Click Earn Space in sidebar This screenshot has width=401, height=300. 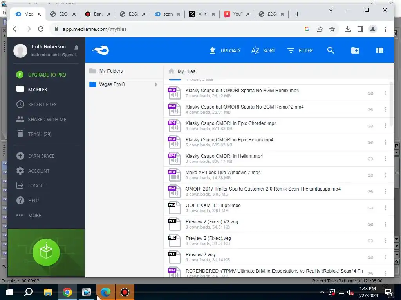tap(35, 156)
